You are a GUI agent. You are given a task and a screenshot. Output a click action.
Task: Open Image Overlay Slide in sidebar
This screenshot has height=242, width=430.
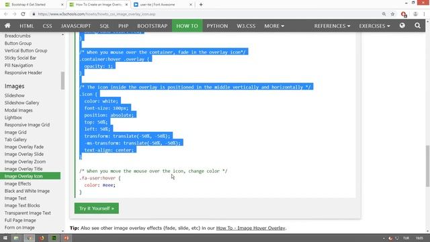click(24, 154)
